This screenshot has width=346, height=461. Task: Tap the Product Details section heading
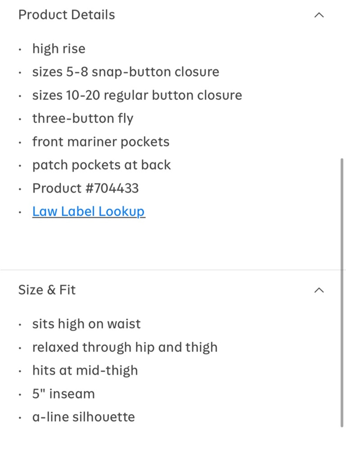[x=66, y=15]
